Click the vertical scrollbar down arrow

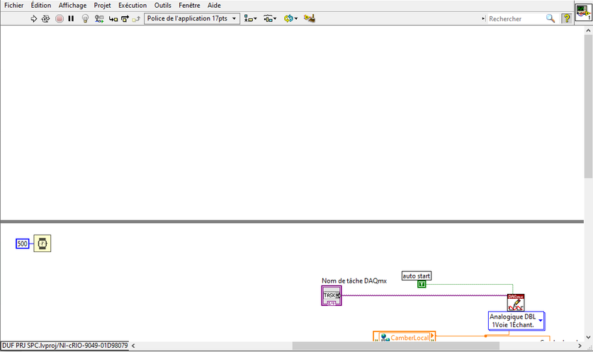pyautogui.click(x=588, y=337)
